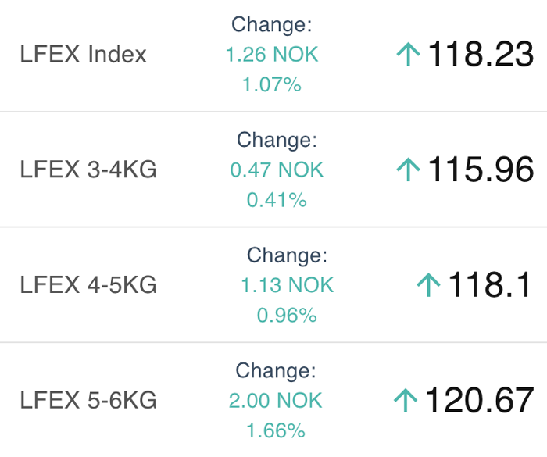Select the LFEX 5-6KG label

coord(88,400)
